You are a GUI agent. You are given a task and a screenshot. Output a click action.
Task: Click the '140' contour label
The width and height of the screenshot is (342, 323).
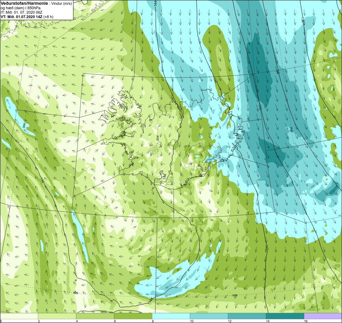click(260, 107)
